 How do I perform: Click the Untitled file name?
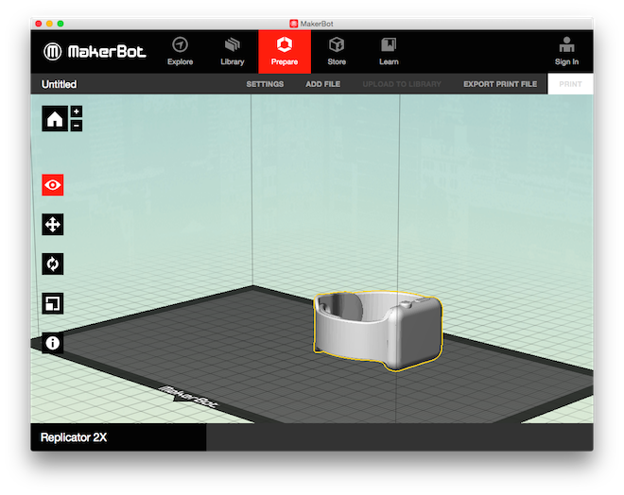click(59, 84)
